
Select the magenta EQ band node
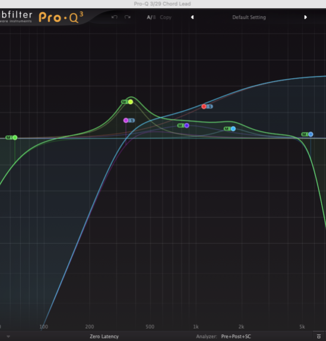[x=126, y=121]
